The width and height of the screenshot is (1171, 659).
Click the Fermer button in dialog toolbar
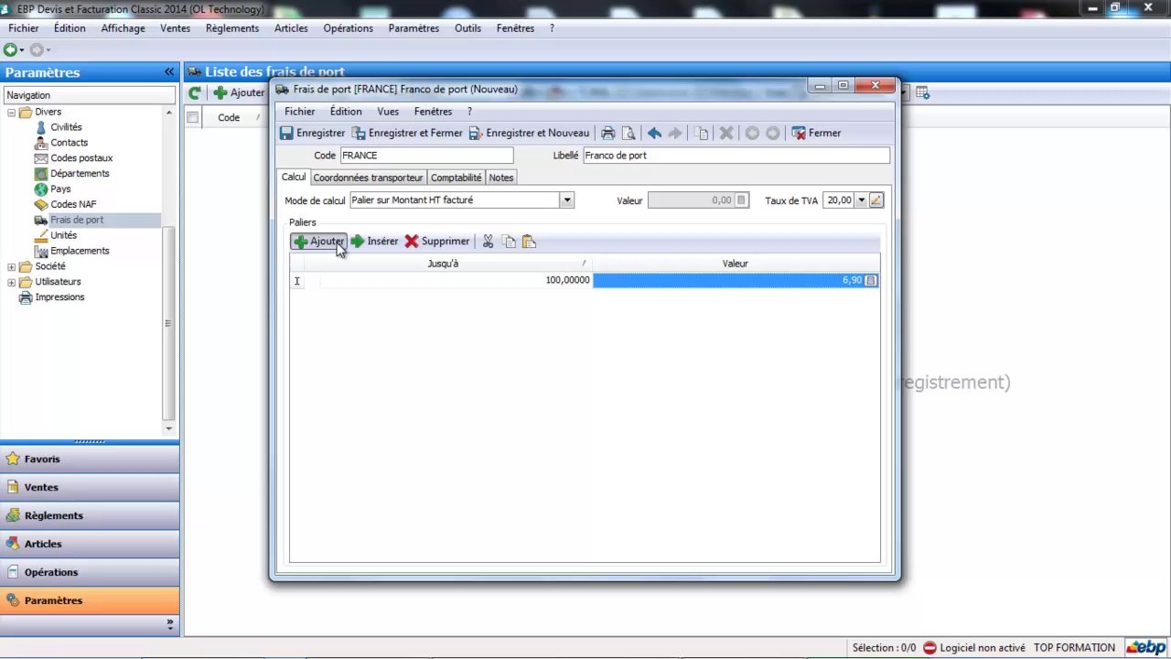pyautogui.click(x=816, y=133)
